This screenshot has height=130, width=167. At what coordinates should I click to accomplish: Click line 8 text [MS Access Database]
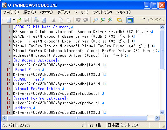tap(35, 60)
